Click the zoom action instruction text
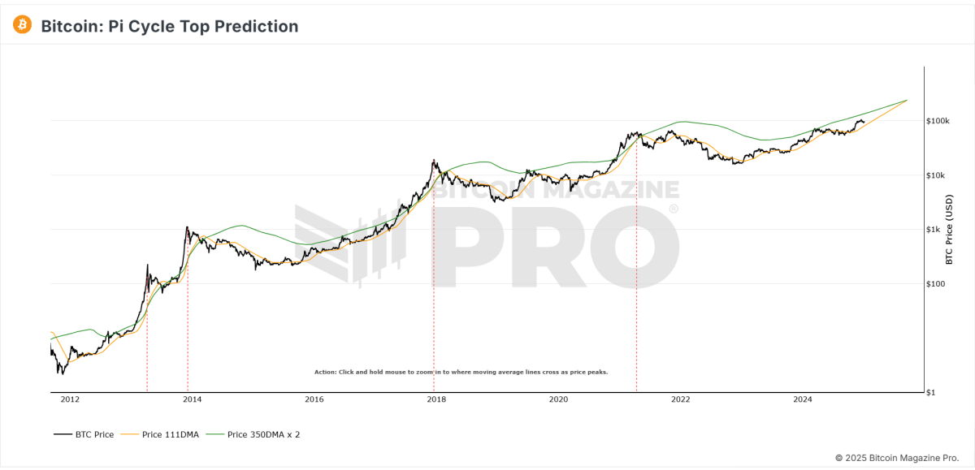 pos(461,372)
